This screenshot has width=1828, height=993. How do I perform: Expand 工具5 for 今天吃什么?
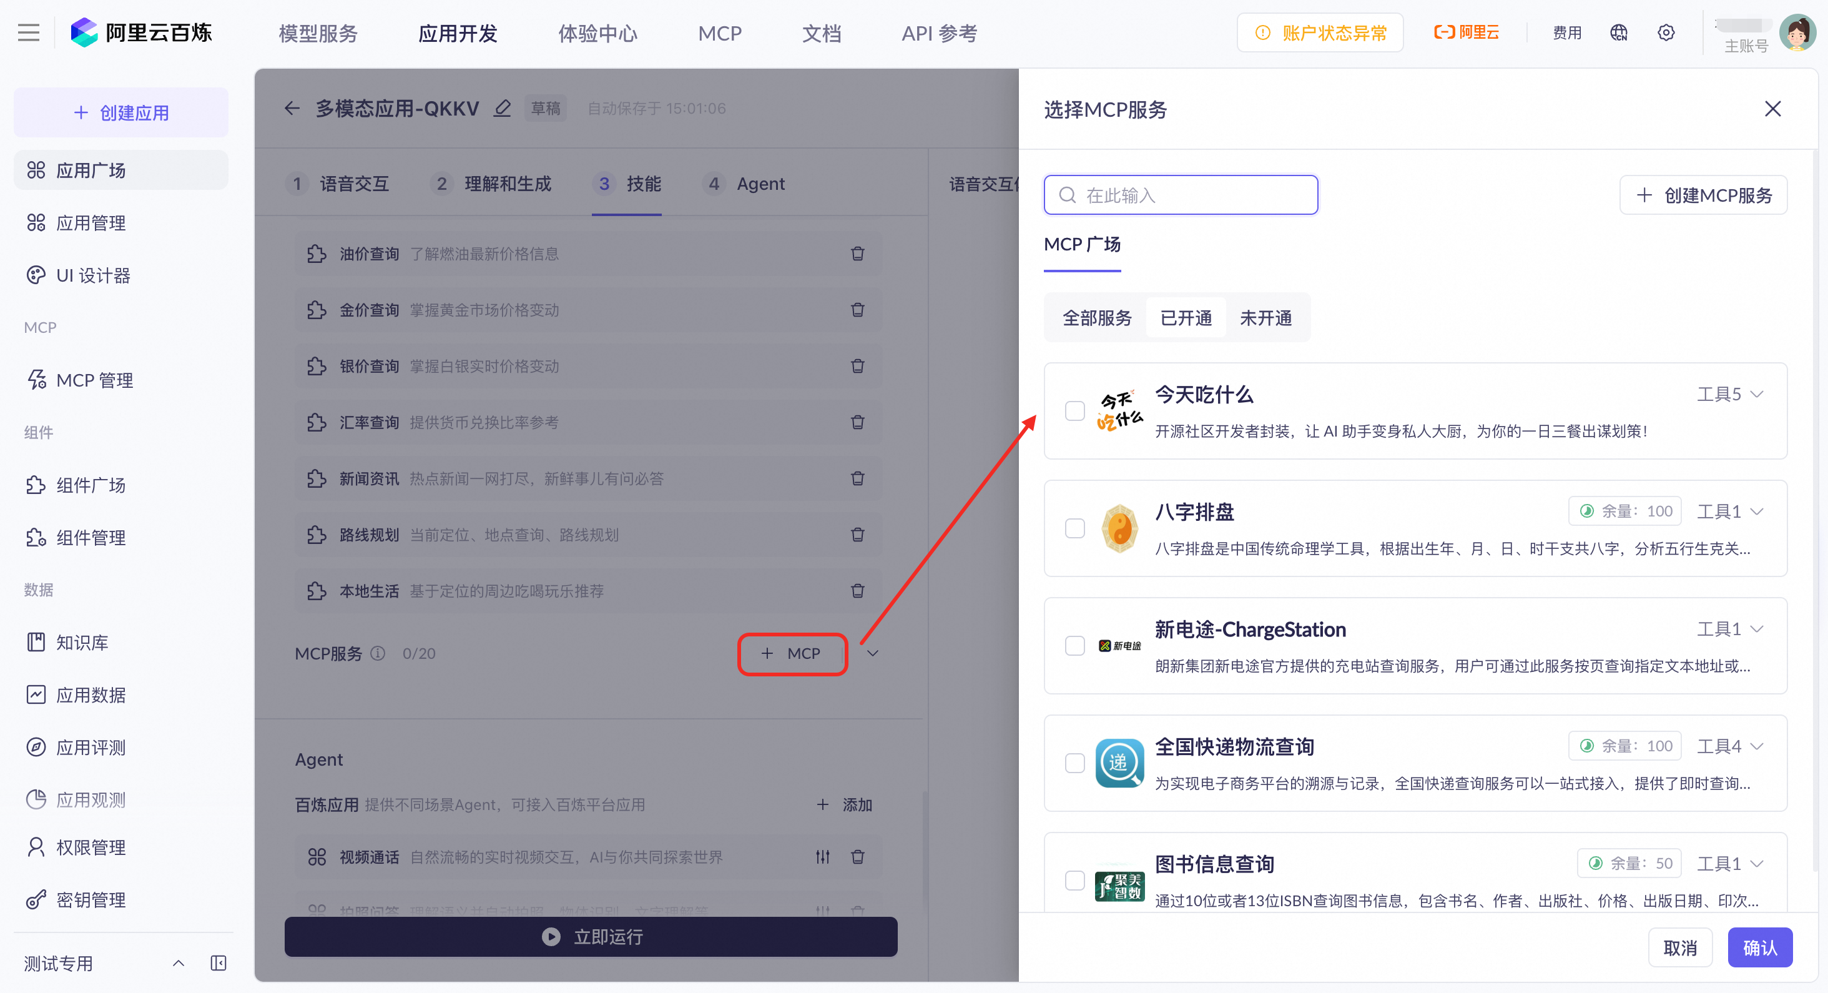coord(1729,394)
